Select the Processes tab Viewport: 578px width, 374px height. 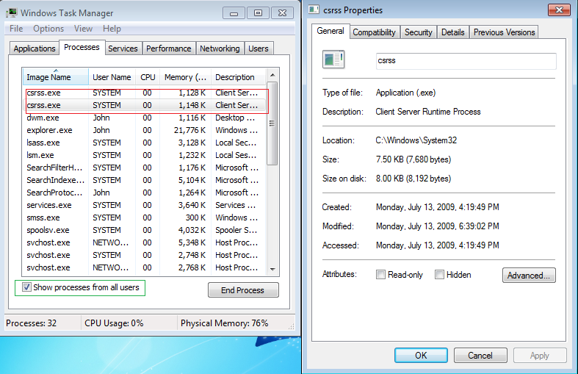82,47
